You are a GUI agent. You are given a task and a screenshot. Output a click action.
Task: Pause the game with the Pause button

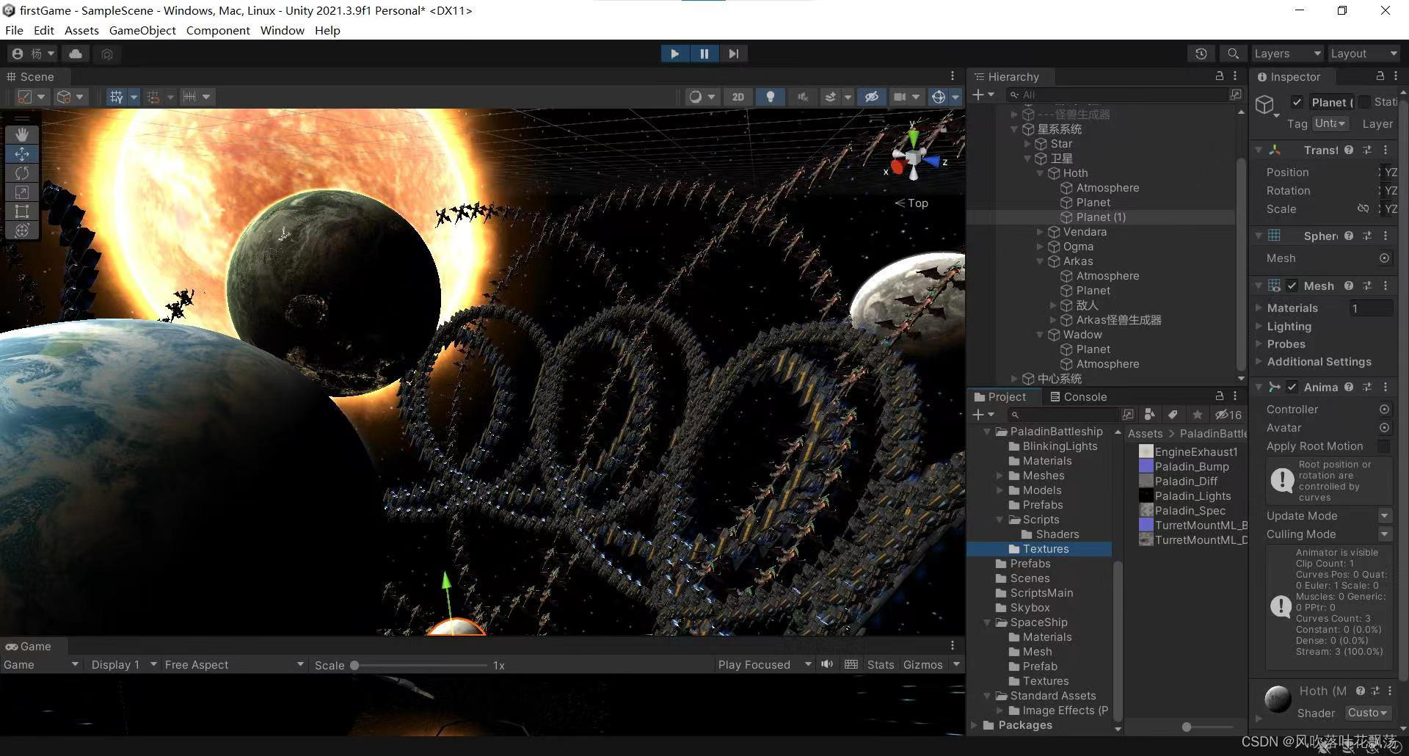(704, 54)
